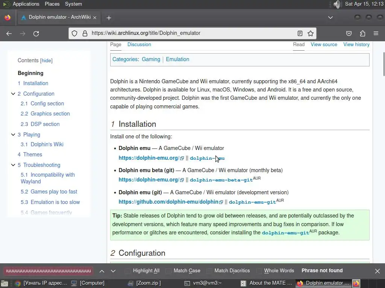Open the Categories link
The height and width of the screenshot is (288, 385).
125,59
